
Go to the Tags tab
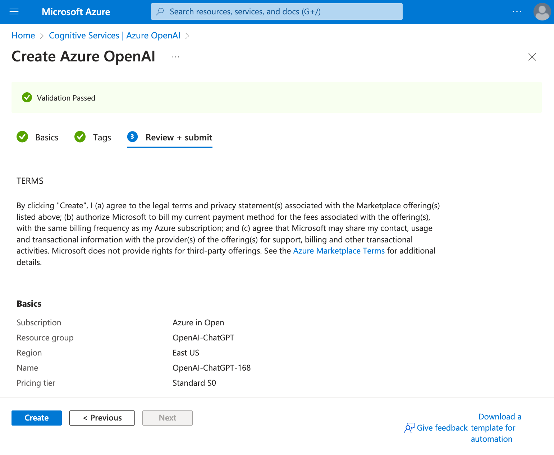[x=102, y=138]
